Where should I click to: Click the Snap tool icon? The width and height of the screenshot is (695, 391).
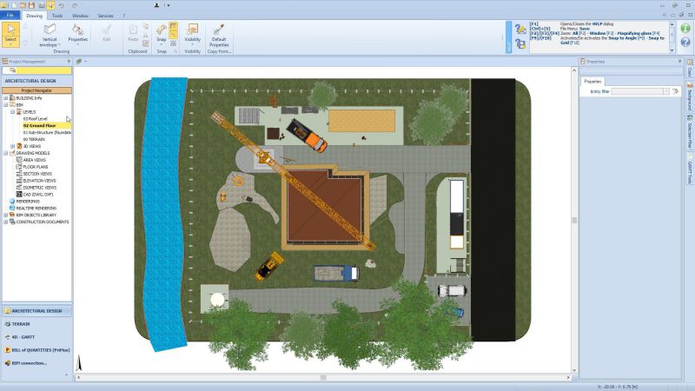[161, 31]
